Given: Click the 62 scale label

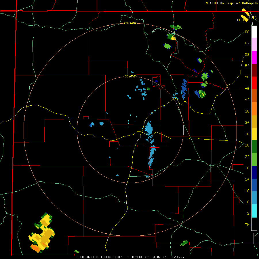Looking at the screenshot, I should [247, 43].
